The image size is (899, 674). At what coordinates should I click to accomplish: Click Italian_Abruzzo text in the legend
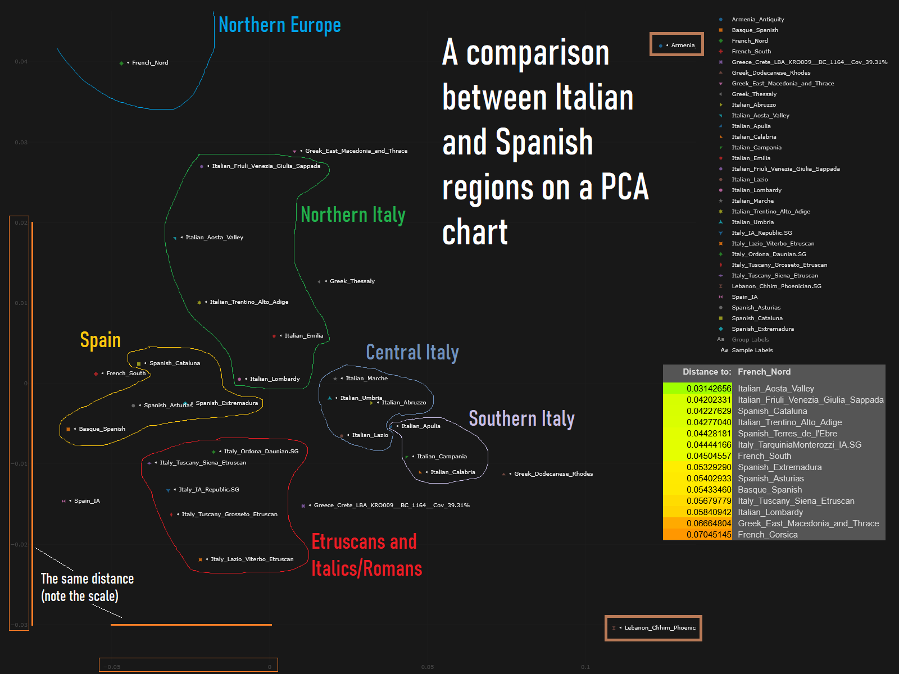point(753,105)
